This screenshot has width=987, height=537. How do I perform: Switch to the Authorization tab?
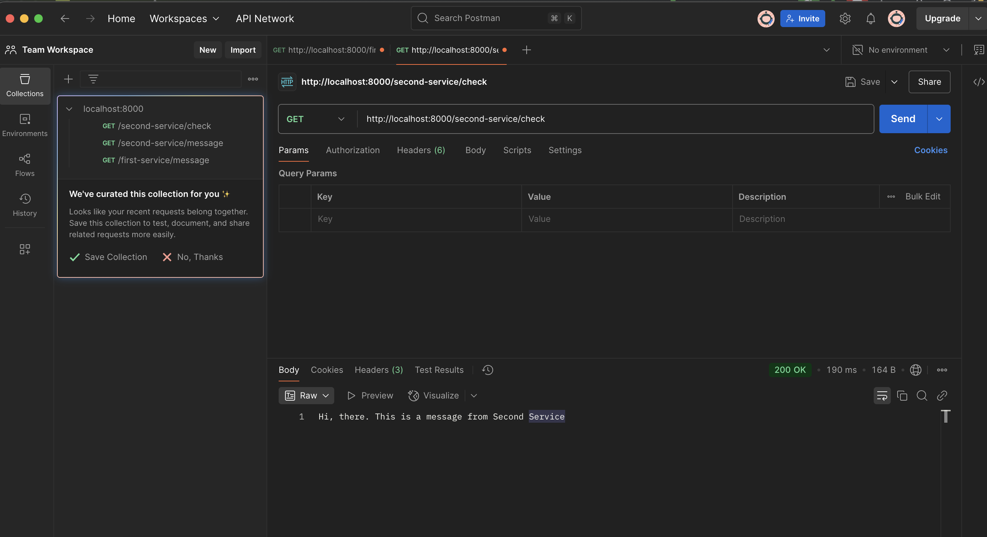coord(352,150)
